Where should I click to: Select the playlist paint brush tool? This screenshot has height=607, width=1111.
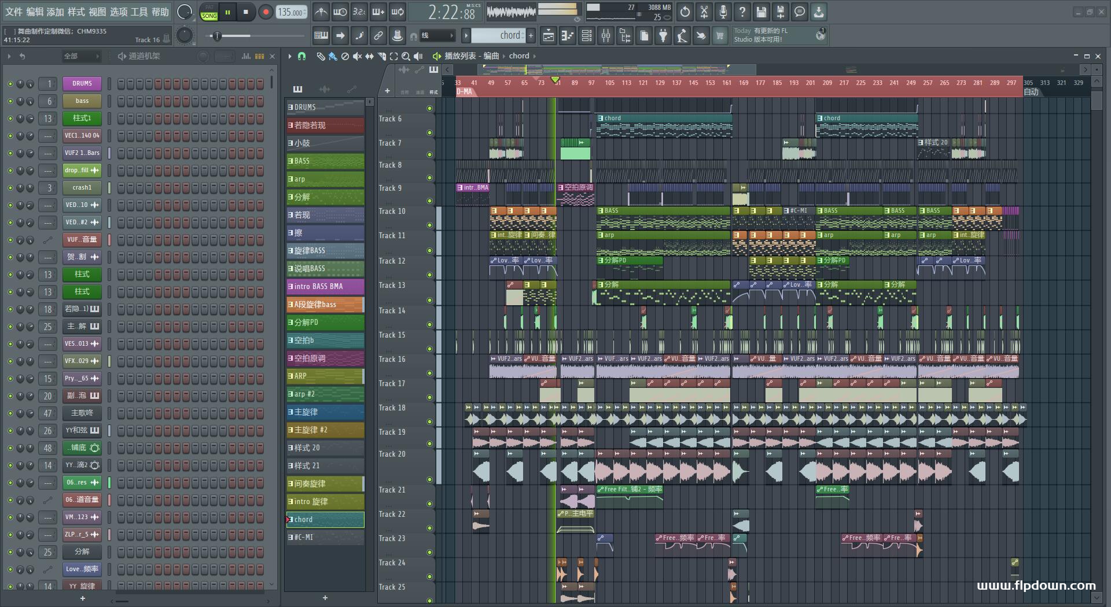pos(333,56)
